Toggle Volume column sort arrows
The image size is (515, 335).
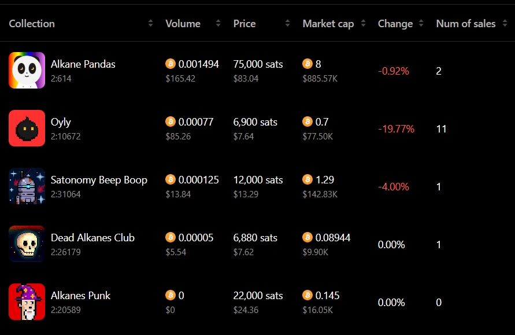point(218,23)
